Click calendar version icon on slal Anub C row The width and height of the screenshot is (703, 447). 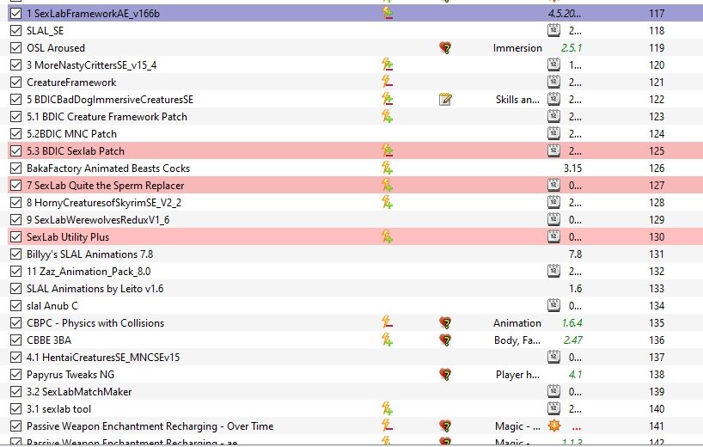[x=553, y=305]
